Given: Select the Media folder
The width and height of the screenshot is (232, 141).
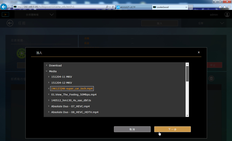Looking at the screenshot, I should point(53,71).
